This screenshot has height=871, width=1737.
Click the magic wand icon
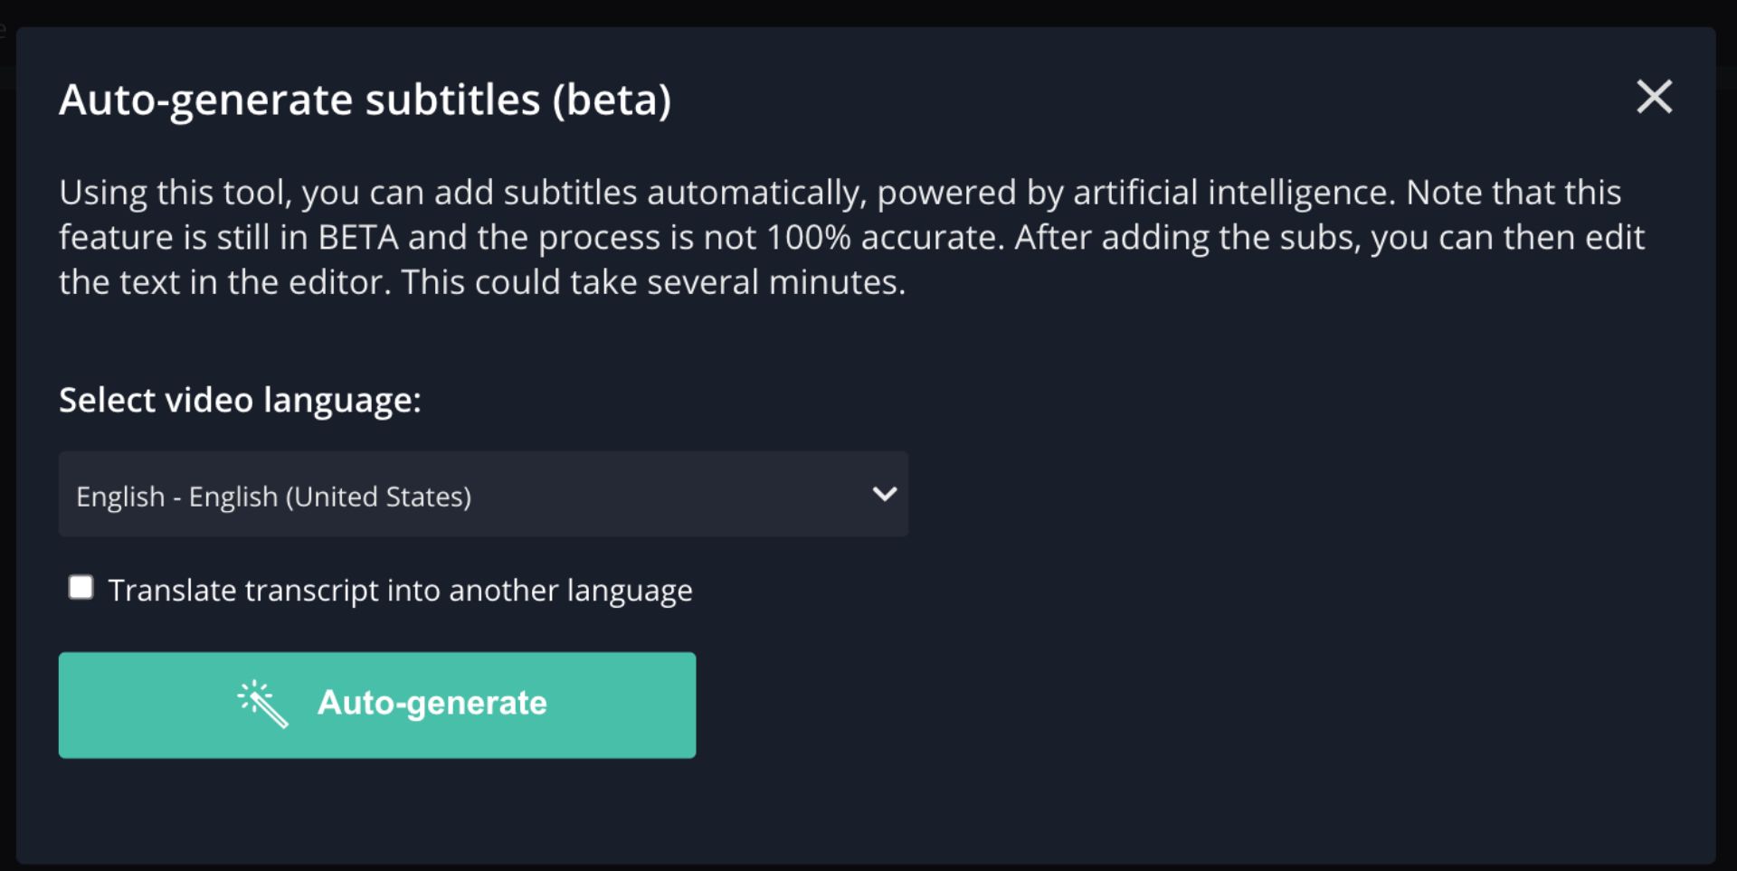click(262, 704)
